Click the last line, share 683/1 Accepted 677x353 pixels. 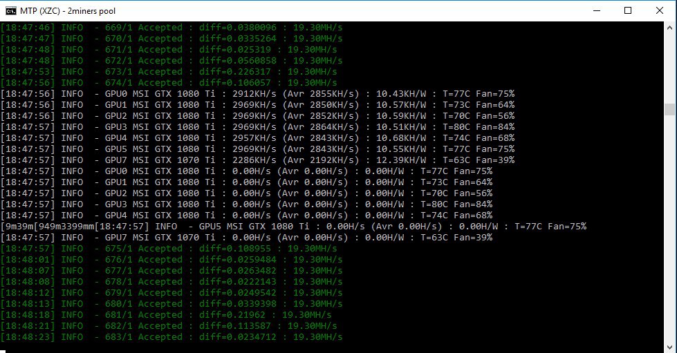pyautogui.click(x=171, y=337)
